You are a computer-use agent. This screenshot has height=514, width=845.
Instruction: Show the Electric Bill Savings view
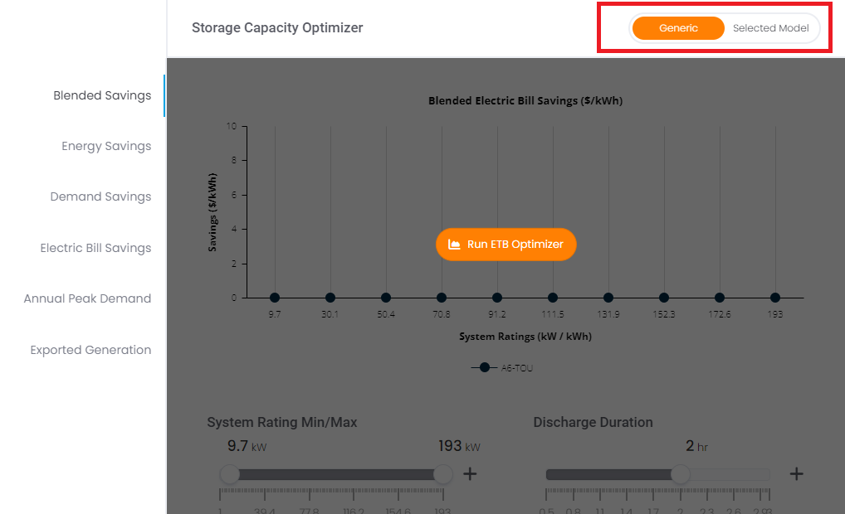pyautogui.click(x=96, y=248)
